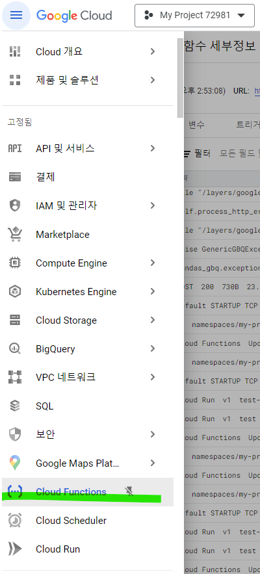Click the API 및 서비스 icon
The width and height of the screenshot is (260, 574).
[15, 148]
